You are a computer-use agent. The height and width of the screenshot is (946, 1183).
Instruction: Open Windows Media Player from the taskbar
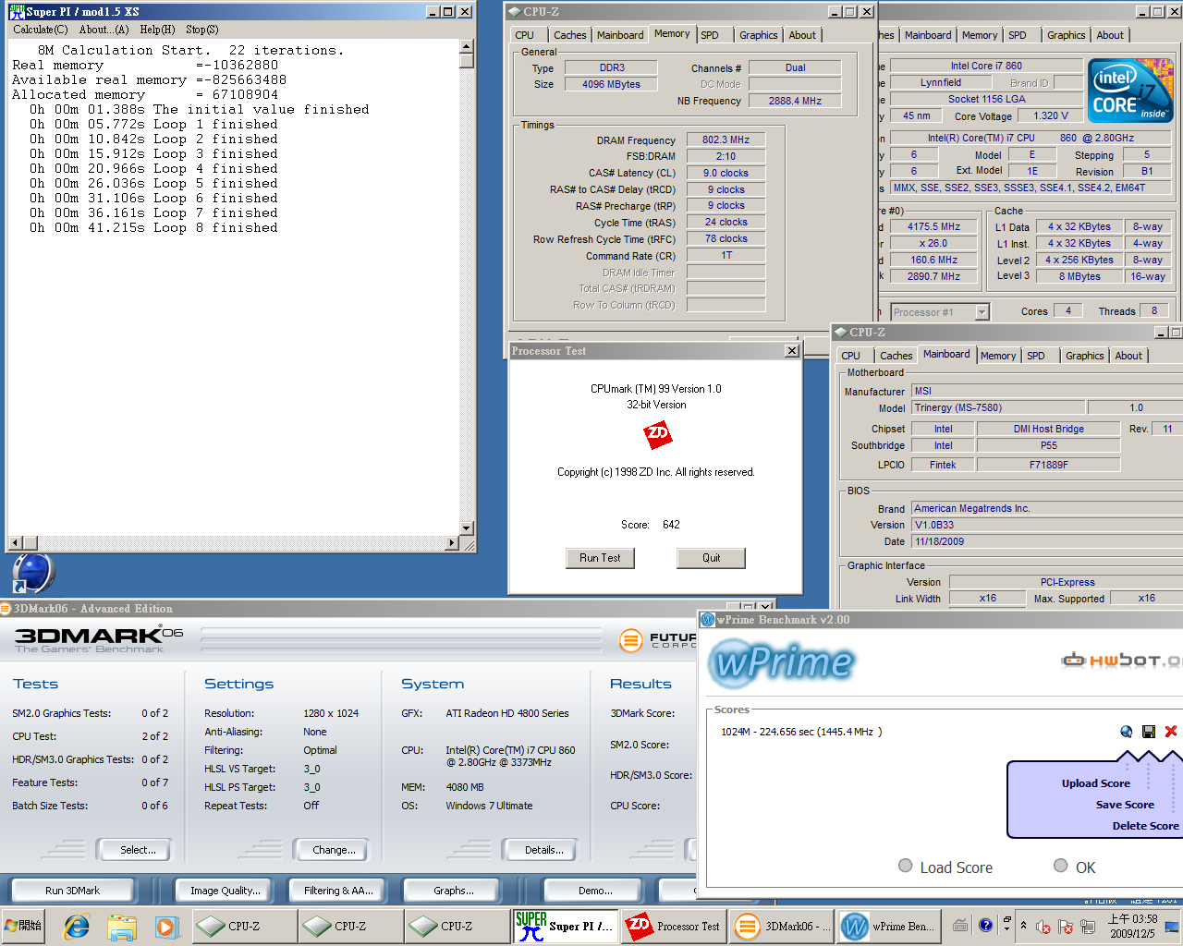coord(165,926)
